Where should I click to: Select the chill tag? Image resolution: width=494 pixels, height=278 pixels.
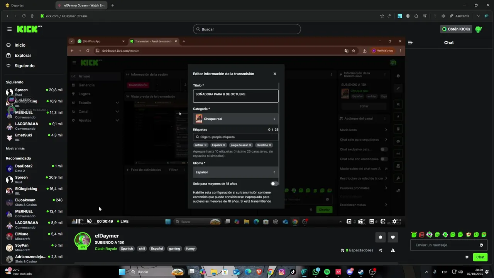coord(142,249)
